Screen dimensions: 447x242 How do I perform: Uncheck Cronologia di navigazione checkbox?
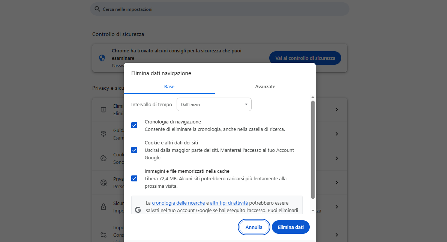[x=134, y=125]
